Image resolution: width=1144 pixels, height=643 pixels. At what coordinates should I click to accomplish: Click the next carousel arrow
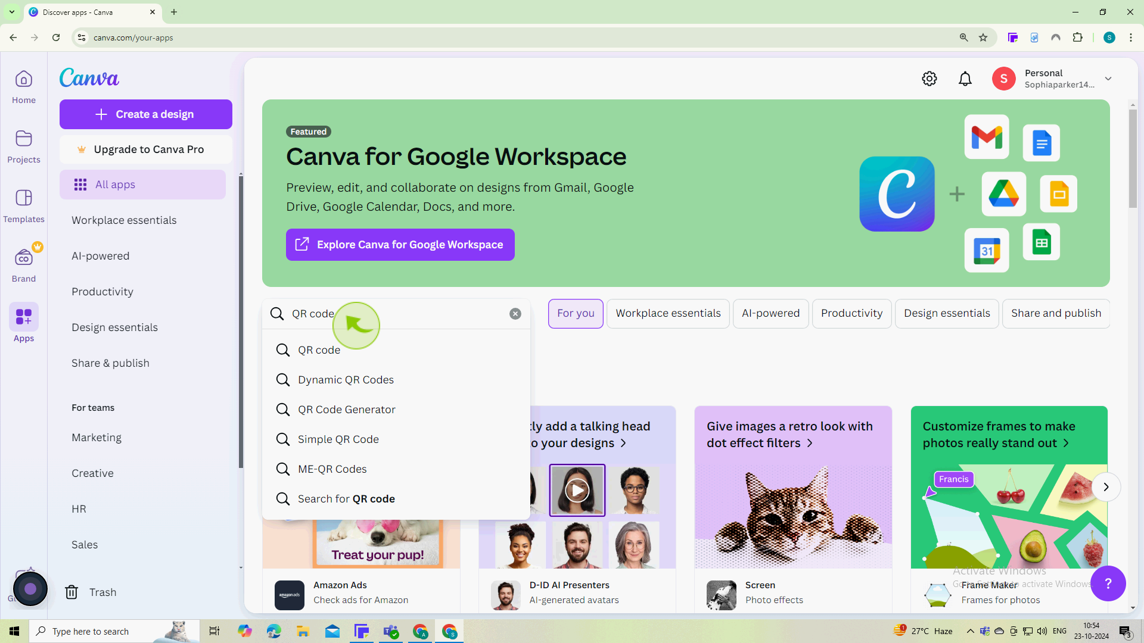[x=1106, y=487]
